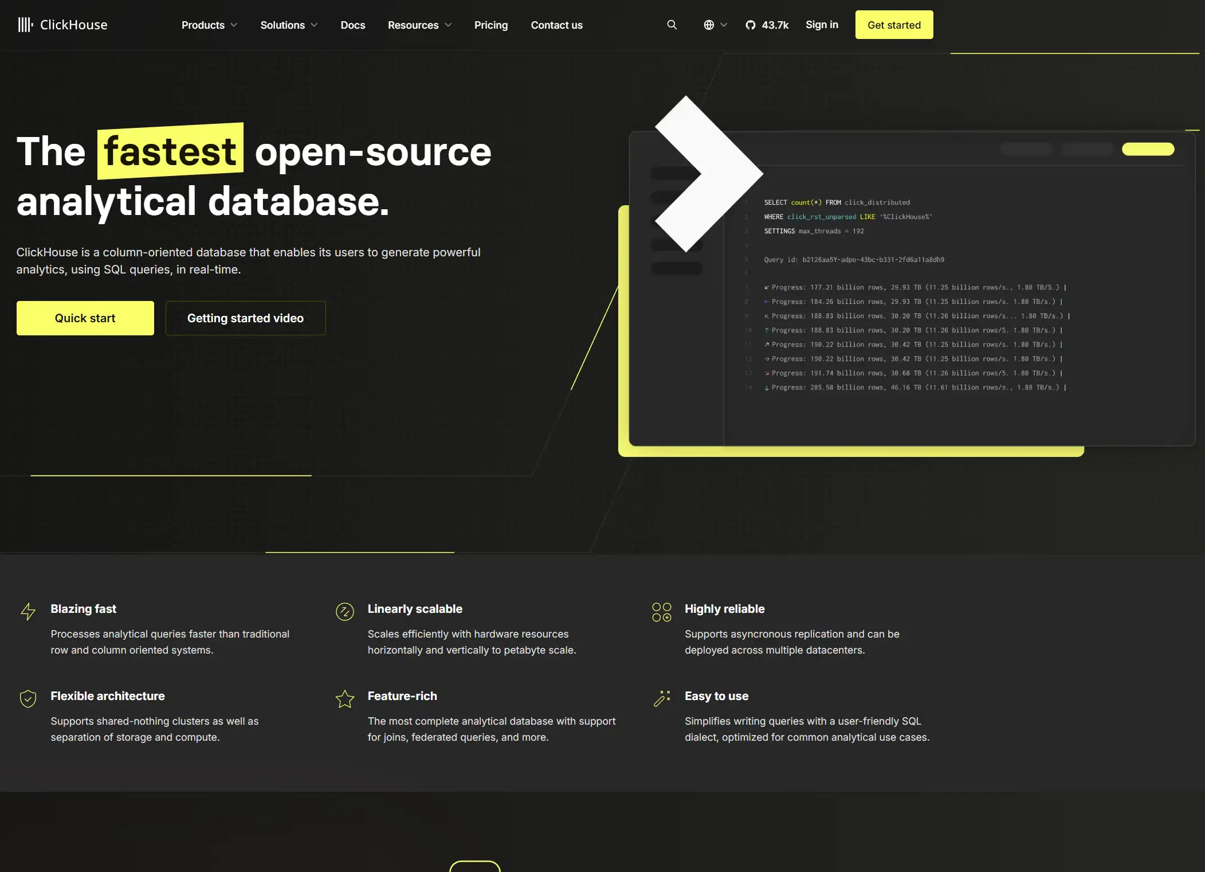1205x872 pixels.
Task: Click the Easy to use wand icon
Action: click(x=661, y=699)
